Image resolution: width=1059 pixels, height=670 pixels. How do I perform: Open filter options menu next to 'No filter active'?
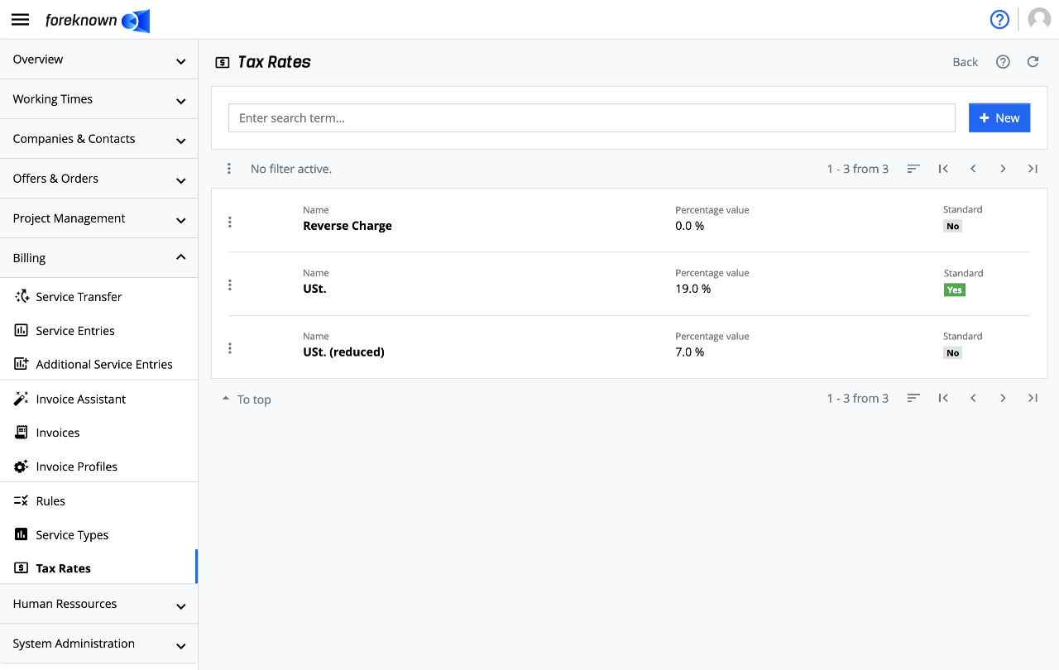229,169
